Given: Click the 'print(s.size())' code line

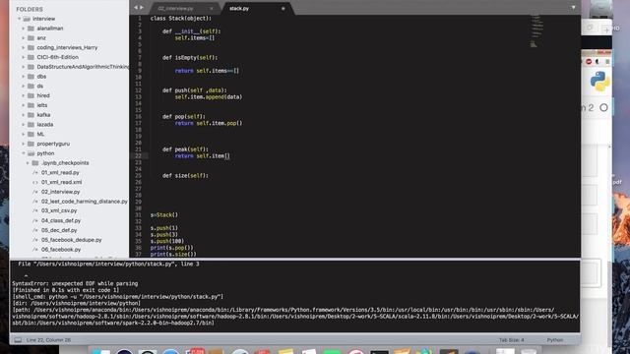Looking at the screenshot, I should click(x=173, y=254).
